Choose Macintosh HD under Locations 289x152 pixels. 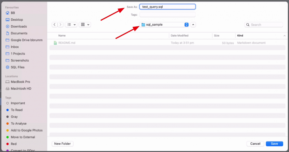(x=21, y=89)
